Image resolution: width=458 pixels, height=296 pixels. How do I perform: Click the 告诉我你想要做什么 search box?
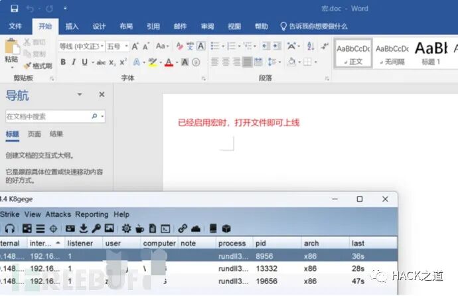click(x=314, y=27)
